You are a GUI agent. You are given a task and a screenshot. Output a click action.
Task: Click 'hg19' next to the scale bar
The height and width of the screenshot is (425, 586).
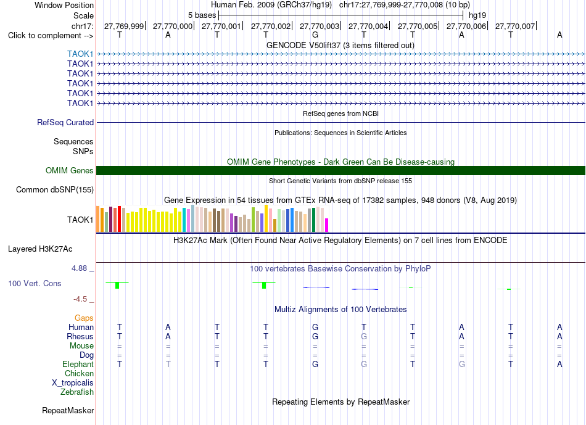tap(477, 15)
